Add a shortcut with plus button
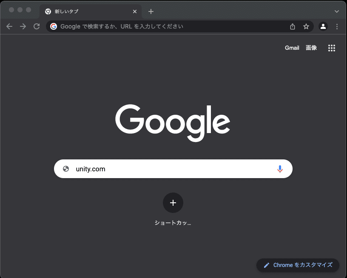 [173, 203]
